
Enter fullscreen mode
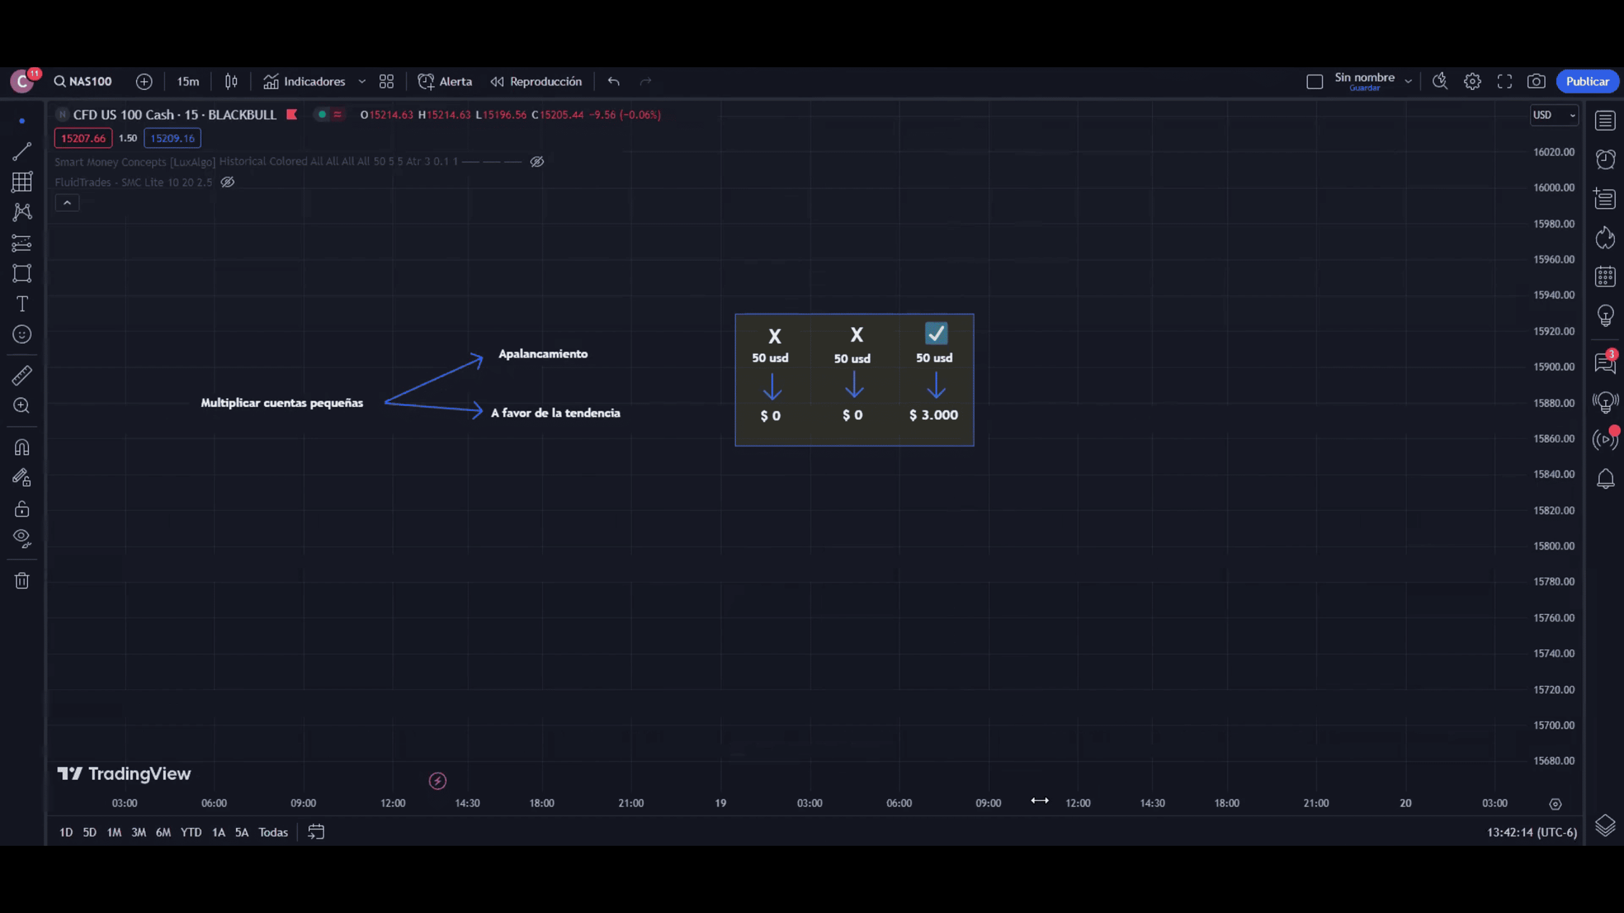1504,81
